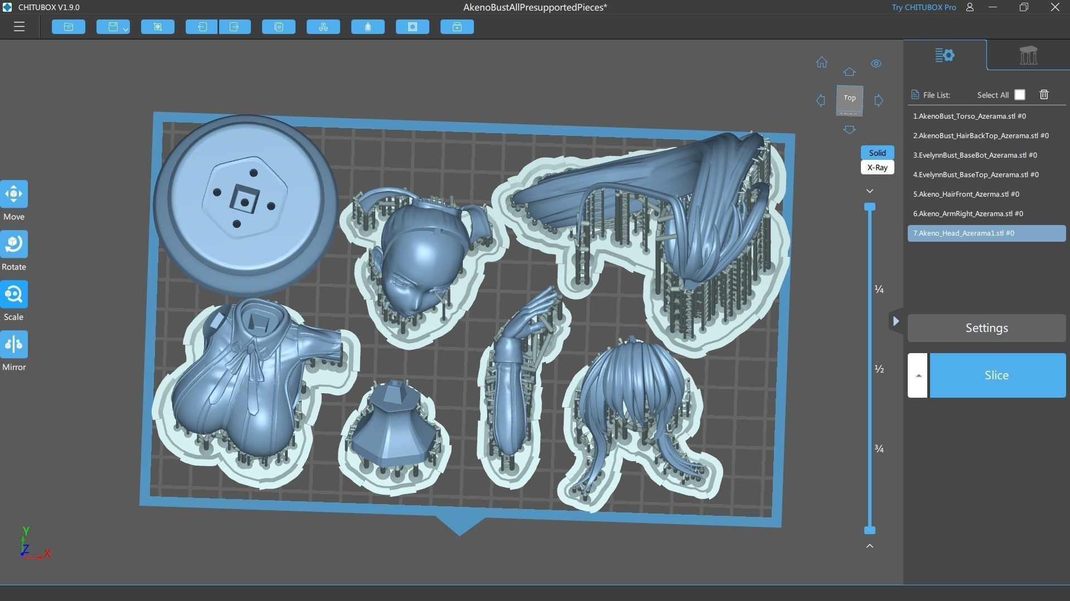The width and height of the screenshot is (1070, 601).
Task: Select 7.Akeno_Head_Azerama1.stl in file list
Action: [x=986, y=233]
